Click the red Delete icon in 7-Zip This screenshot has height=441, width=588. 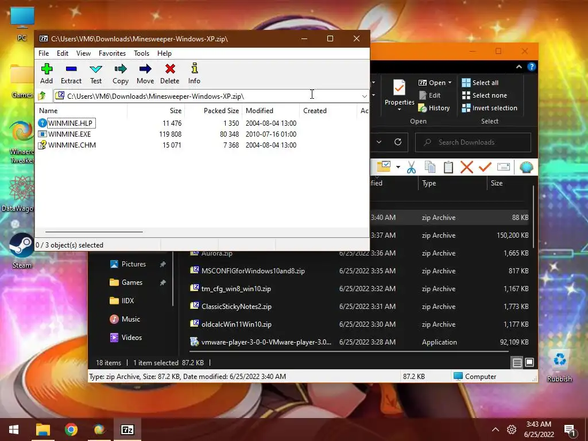[170, 73]
